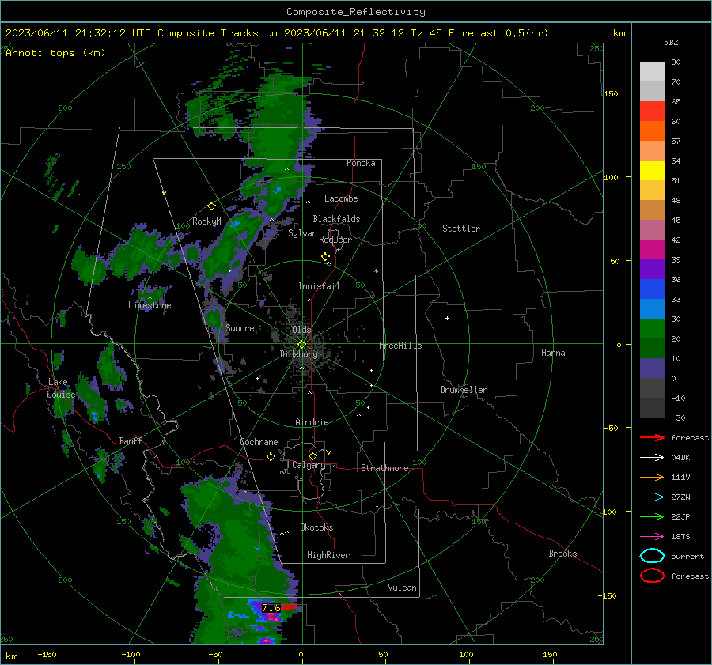This screenshot has width=712, height=665.
Task: Click the Calgary map label
Action: pyautogui.click(x=309, y=465)
